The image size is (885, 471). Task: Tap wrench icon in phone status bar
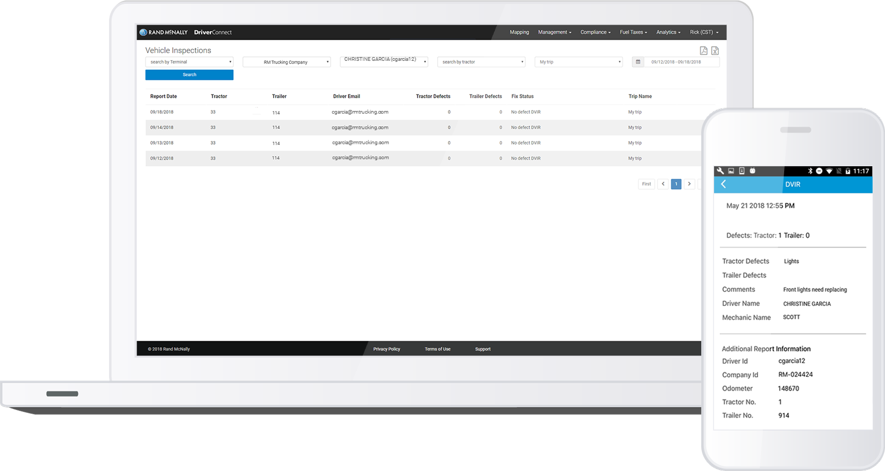click(x=721, y=171)
